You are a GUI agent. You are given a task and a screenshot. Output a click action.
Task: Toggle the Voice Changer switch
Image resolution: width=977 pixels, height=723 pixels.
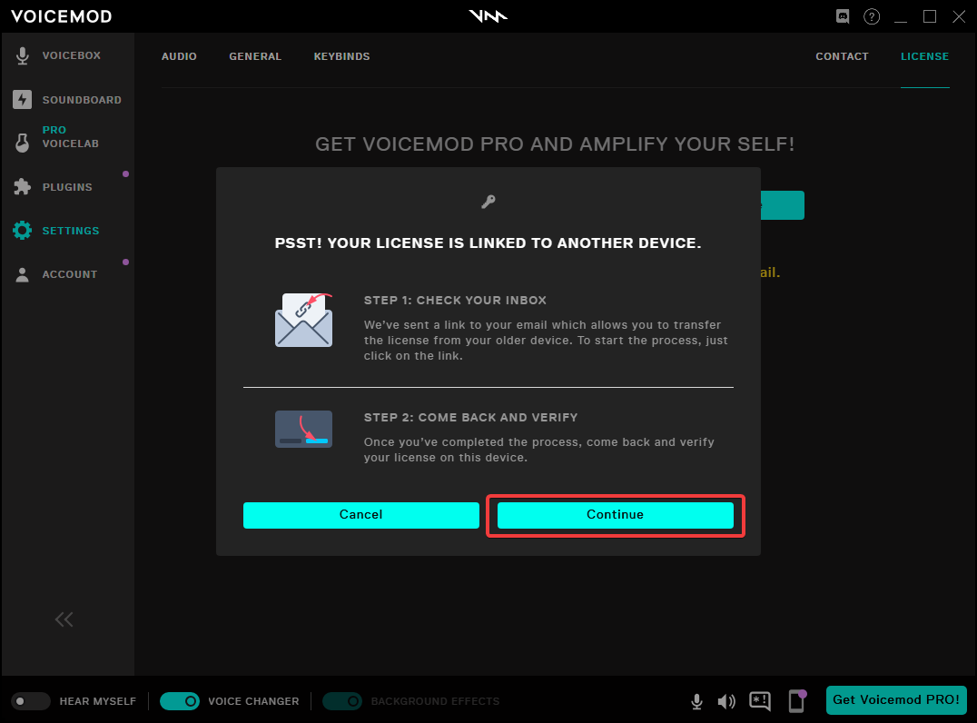[x=180, y=701]
